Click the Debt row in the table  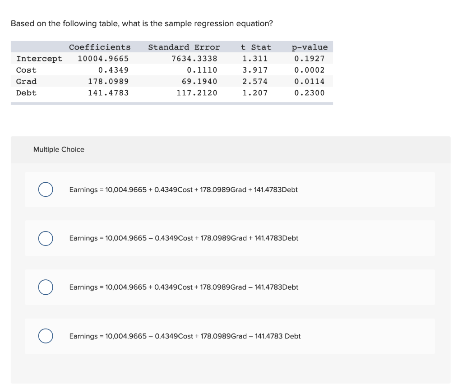click(x=26, y=93)
